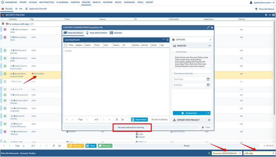Click ML Enabled tag on rule 6
The image size is (276, 157).
(x=38, y=74)
